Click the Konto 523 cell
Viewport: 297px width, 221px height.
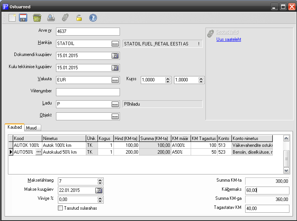point(224,152)
